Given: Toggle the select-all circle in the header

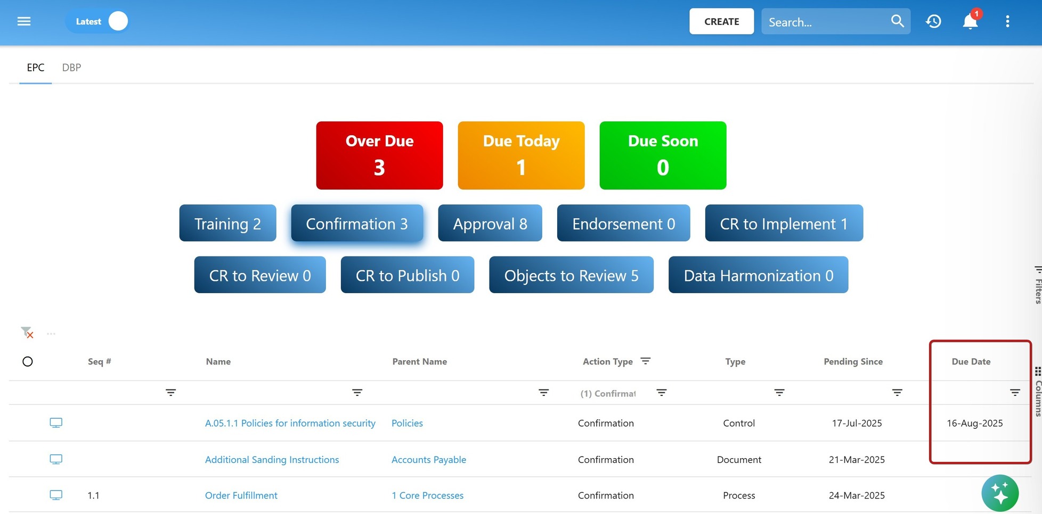Looking at the screenshot, I should pos(28,362).
